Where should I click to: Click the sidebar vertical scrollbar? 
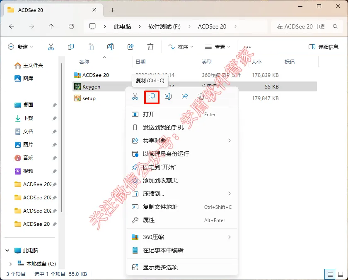[62, 137]
